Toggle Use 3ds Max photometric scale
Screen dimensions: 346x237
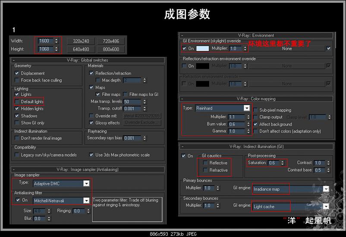pyautogui.click(x=91, y=155)
